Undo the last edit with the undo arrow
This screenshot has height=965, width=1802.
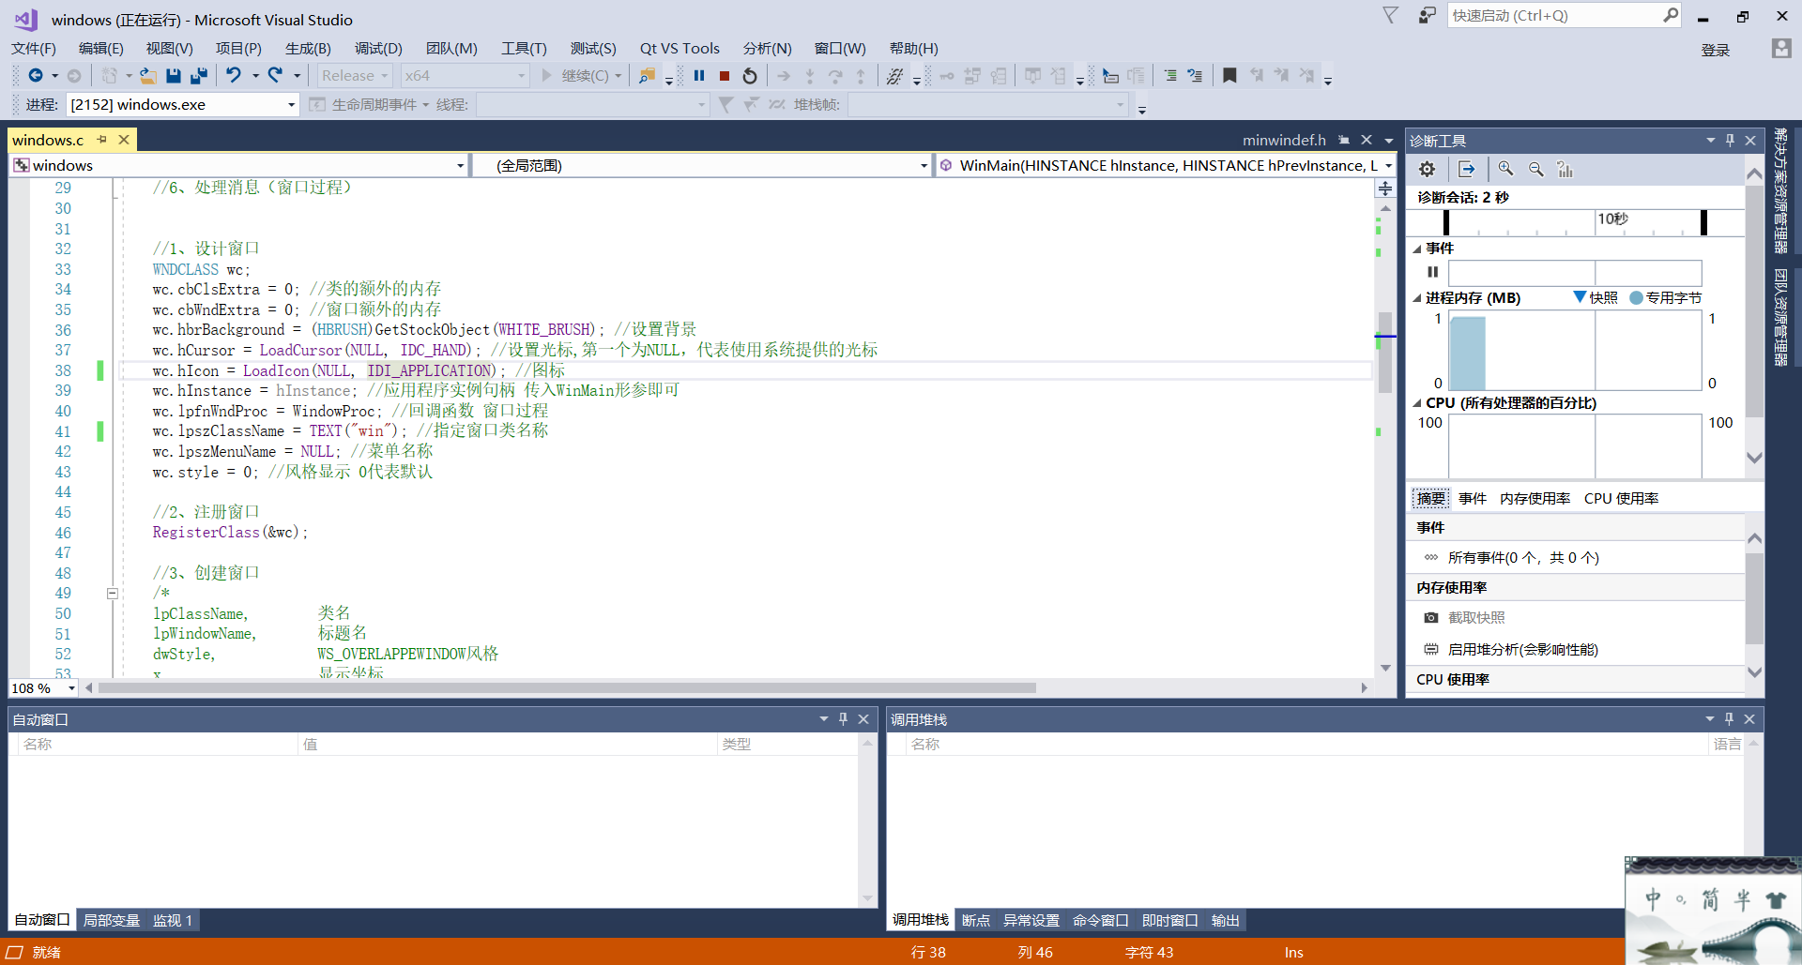(x=234, y=76)
